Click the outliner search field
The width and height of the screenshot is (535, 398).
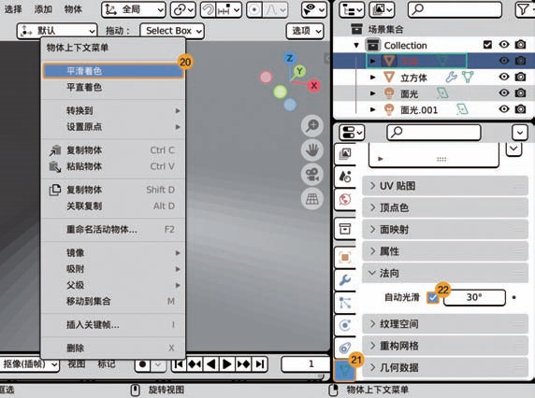pyautogui.click(x=455, y=9)
